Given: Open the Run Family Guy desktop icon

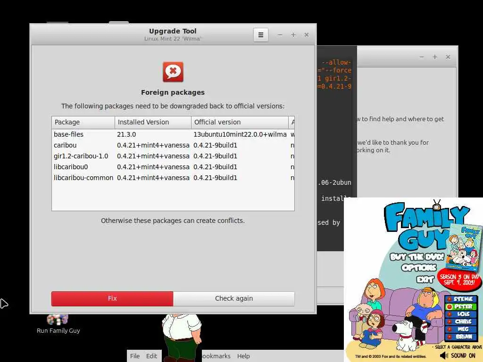Looking at the screenshot, I should pos(58,324).
